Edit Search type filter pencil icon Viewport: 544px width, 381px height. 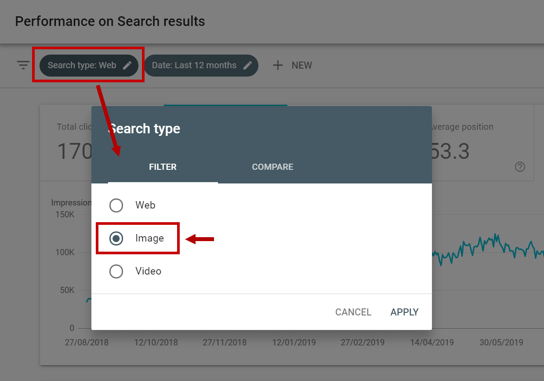[x=127, y=66]
